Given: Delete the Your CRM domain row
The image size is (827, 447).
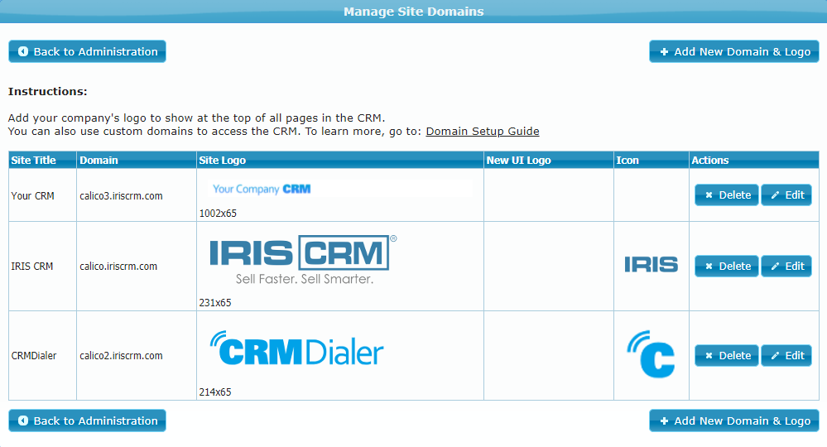Looking at the screenshot, I should 726,195.
